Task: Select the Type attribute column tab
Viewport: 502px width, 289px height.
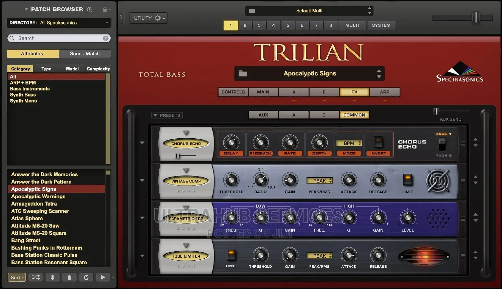Action: (47, 69)
